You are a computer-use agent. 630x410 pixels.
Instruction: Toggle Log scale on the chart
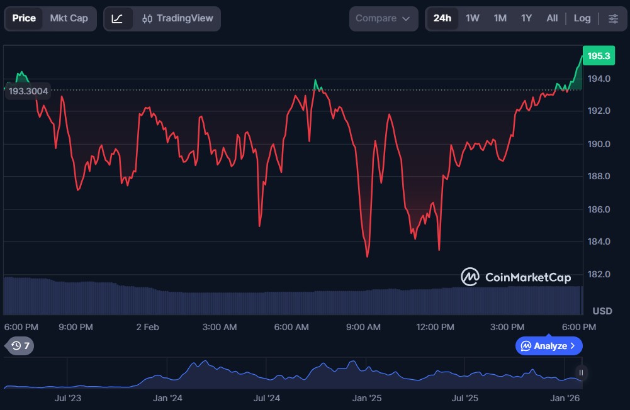582,18
